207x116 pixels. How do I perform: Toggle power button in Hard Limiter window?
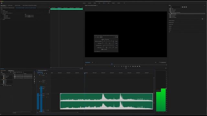(95, 37)
